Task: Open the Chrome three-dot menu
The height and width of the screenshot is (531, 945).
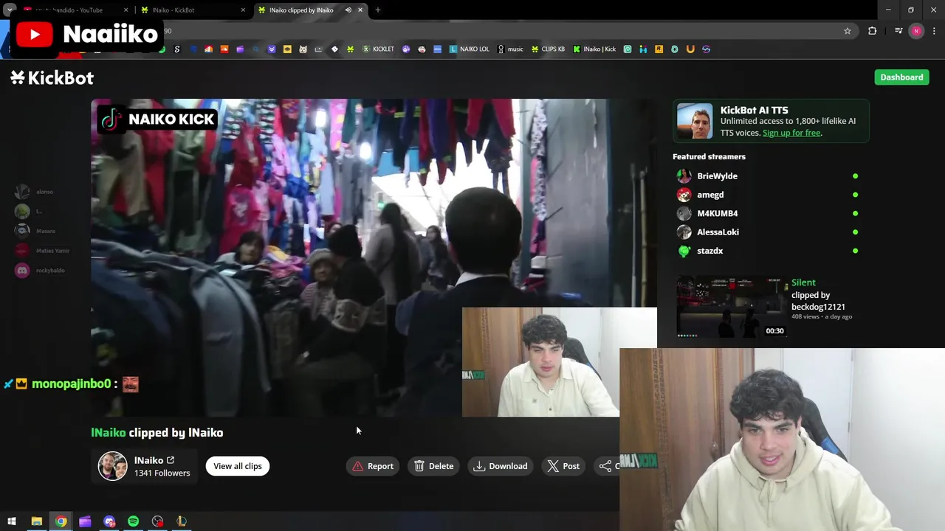Action: coord(934,31)
